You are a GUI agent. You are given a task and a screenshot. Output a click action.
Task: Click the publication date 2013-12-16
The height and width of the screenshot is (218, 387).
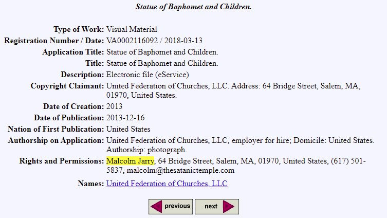coord(125,118)
